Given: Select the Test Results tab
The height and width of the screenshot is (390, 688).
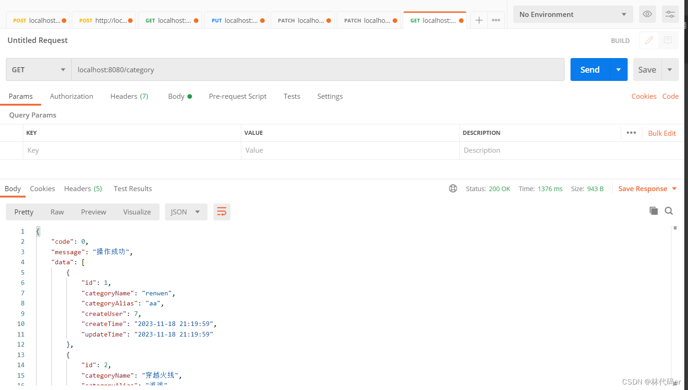Looking at the screenshot, I should pyautogui.click(x=133, y=188).
